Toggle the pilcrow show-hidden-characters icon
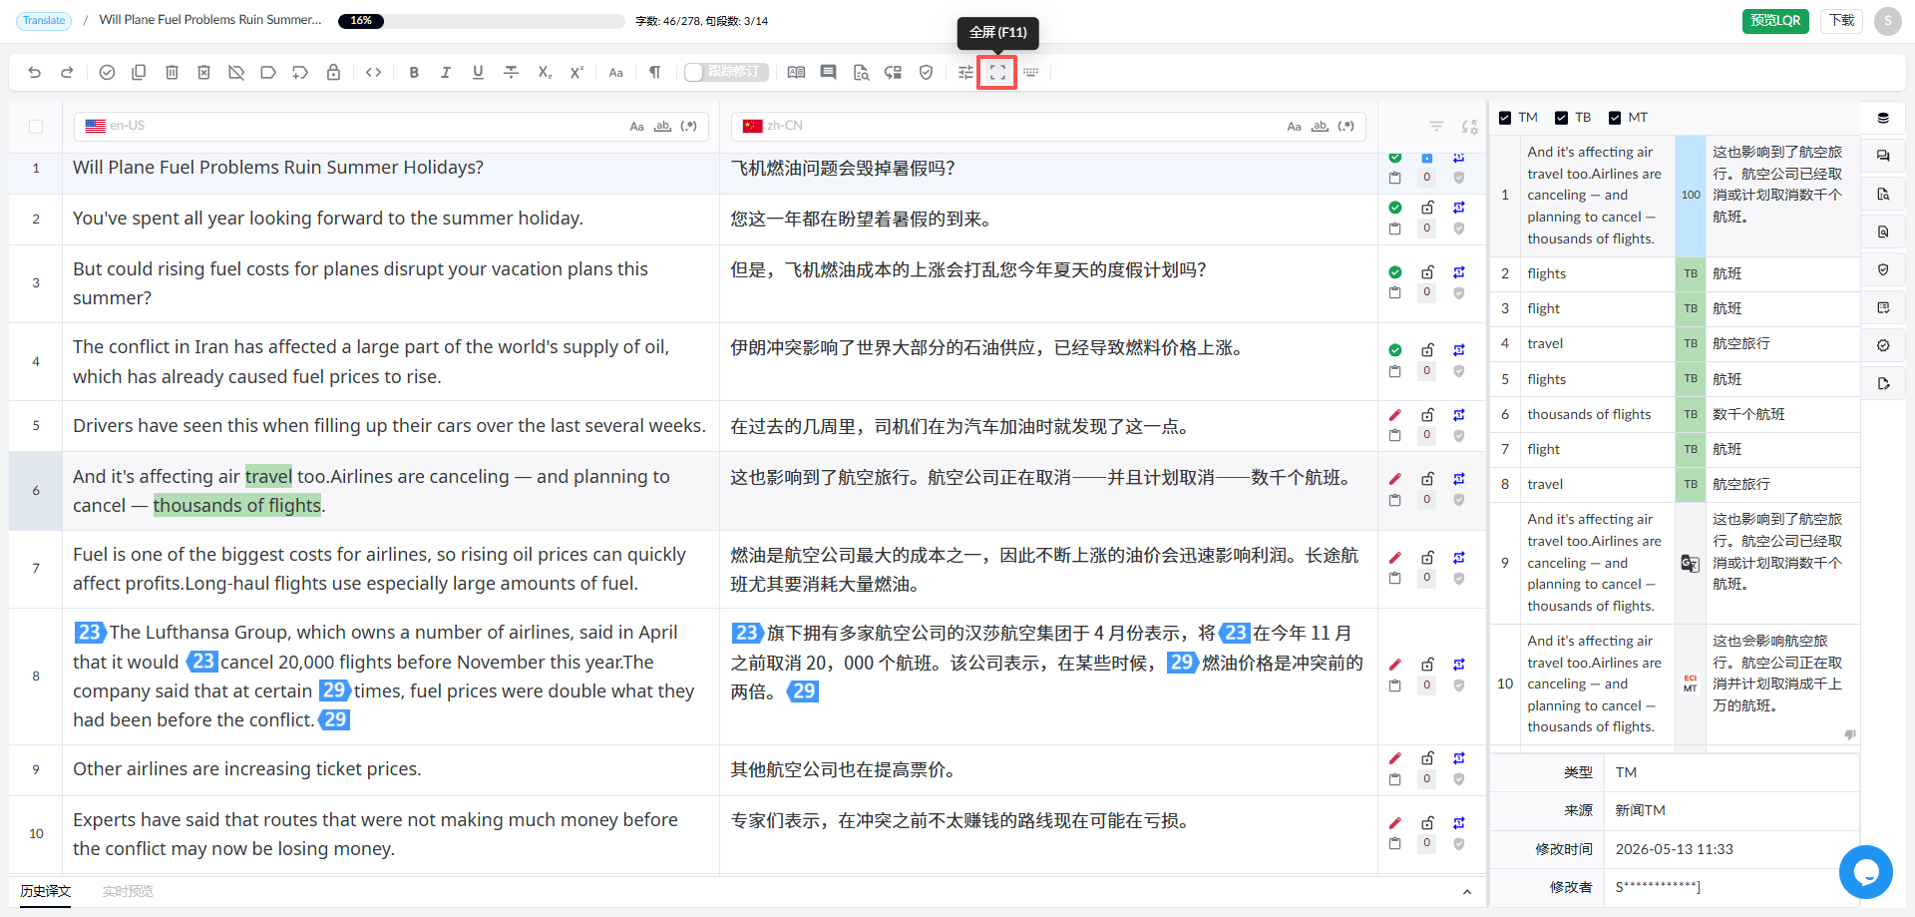This screenshot has width=1915, height=917. (655, 72)
